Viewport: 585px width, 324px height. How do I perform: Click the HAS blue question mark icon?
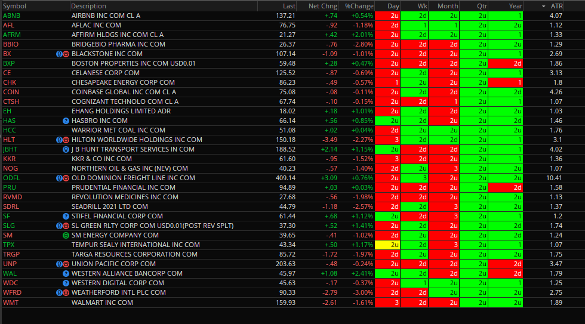66,121
